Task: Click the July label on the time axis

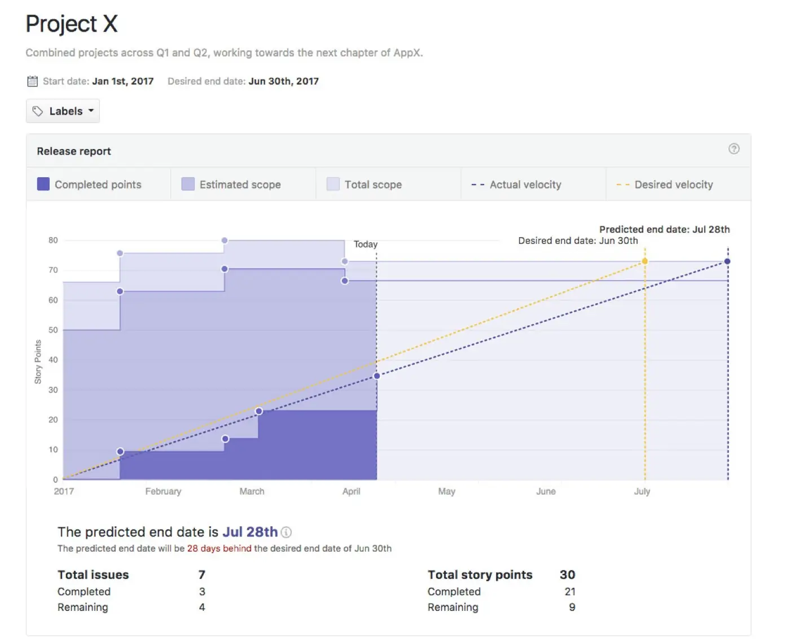Action: pyautogui.click(x=642, y=492)
